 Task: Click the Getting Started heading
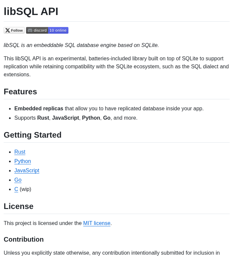tap(32, 135)
